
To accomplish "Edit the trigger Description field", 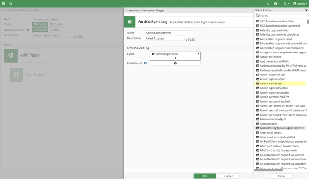I will (165, 38).
